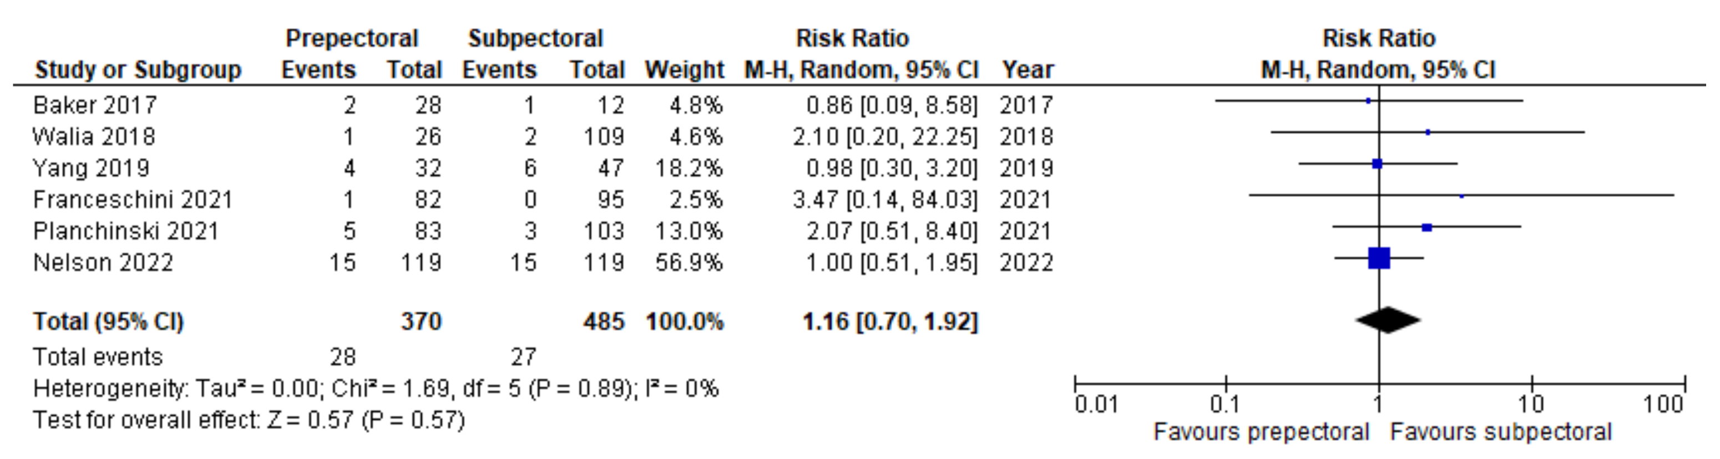The height and width of the screenshot is (459, 1720).
Task: Click the Planchinski 2021 study name
Action: pyautogui.click(x=126, y=231)
